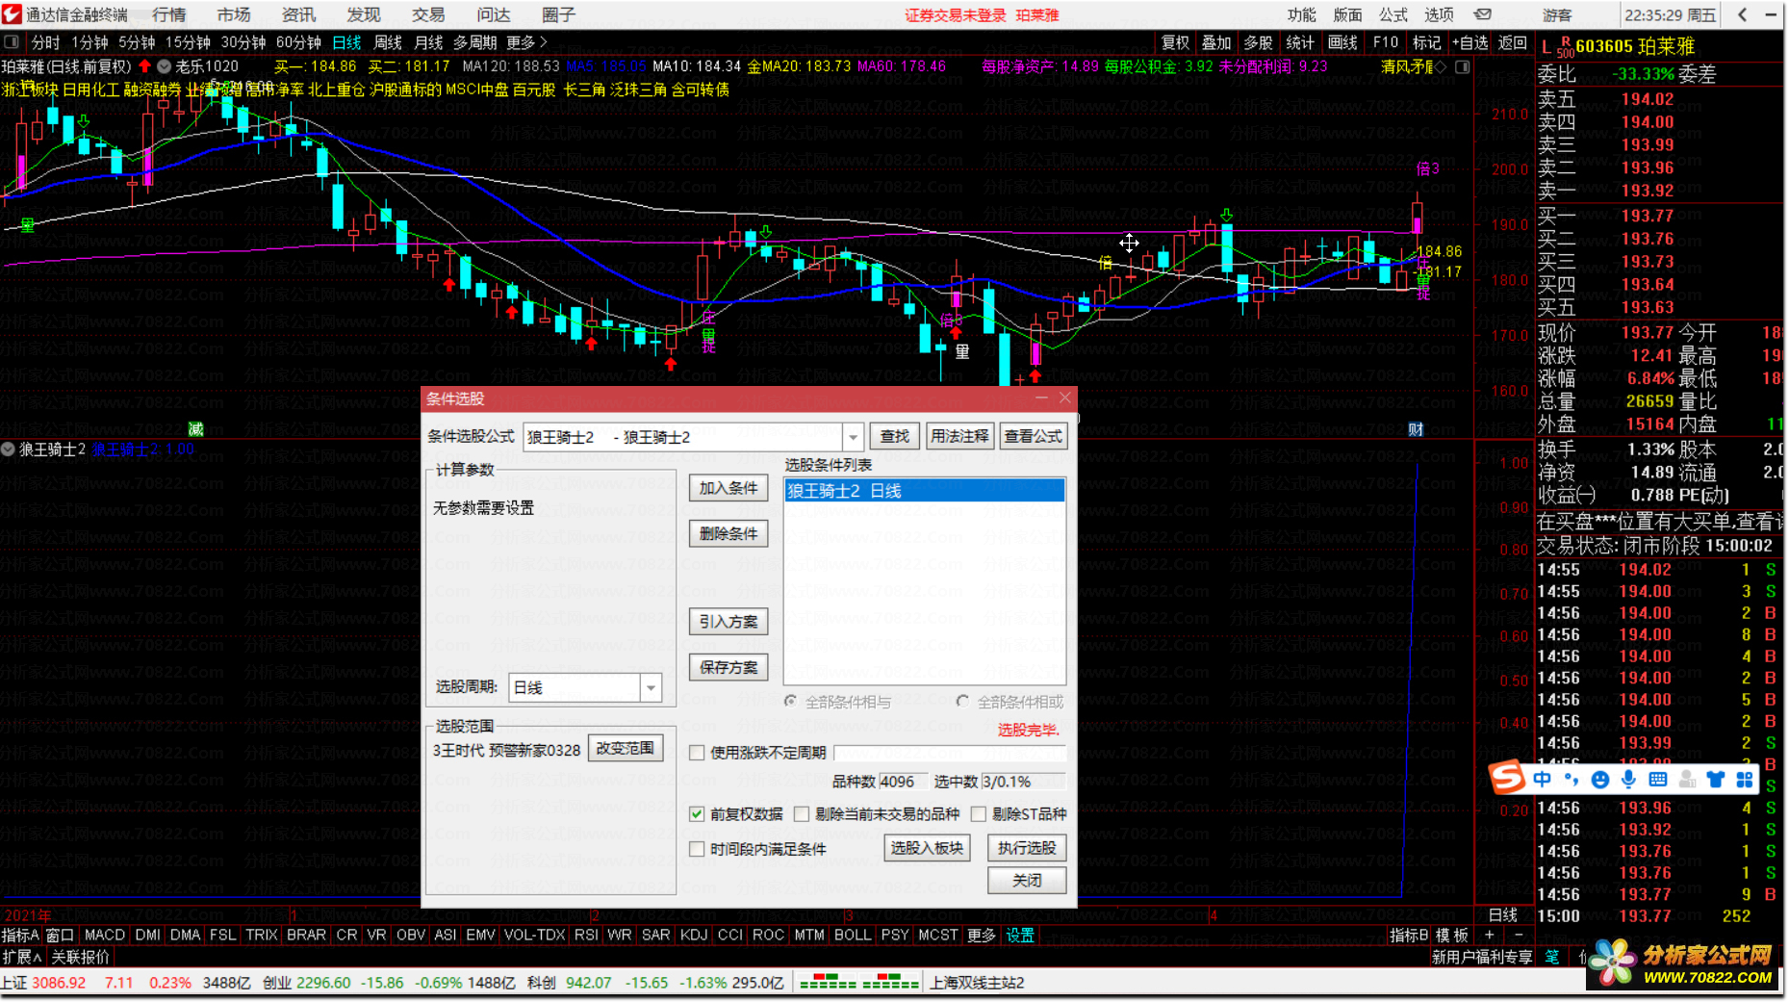The height and width of the screenshot is (1002, 1789).
Task: Click the toggle icon left of 分时
Action: [x=12, y=42]
